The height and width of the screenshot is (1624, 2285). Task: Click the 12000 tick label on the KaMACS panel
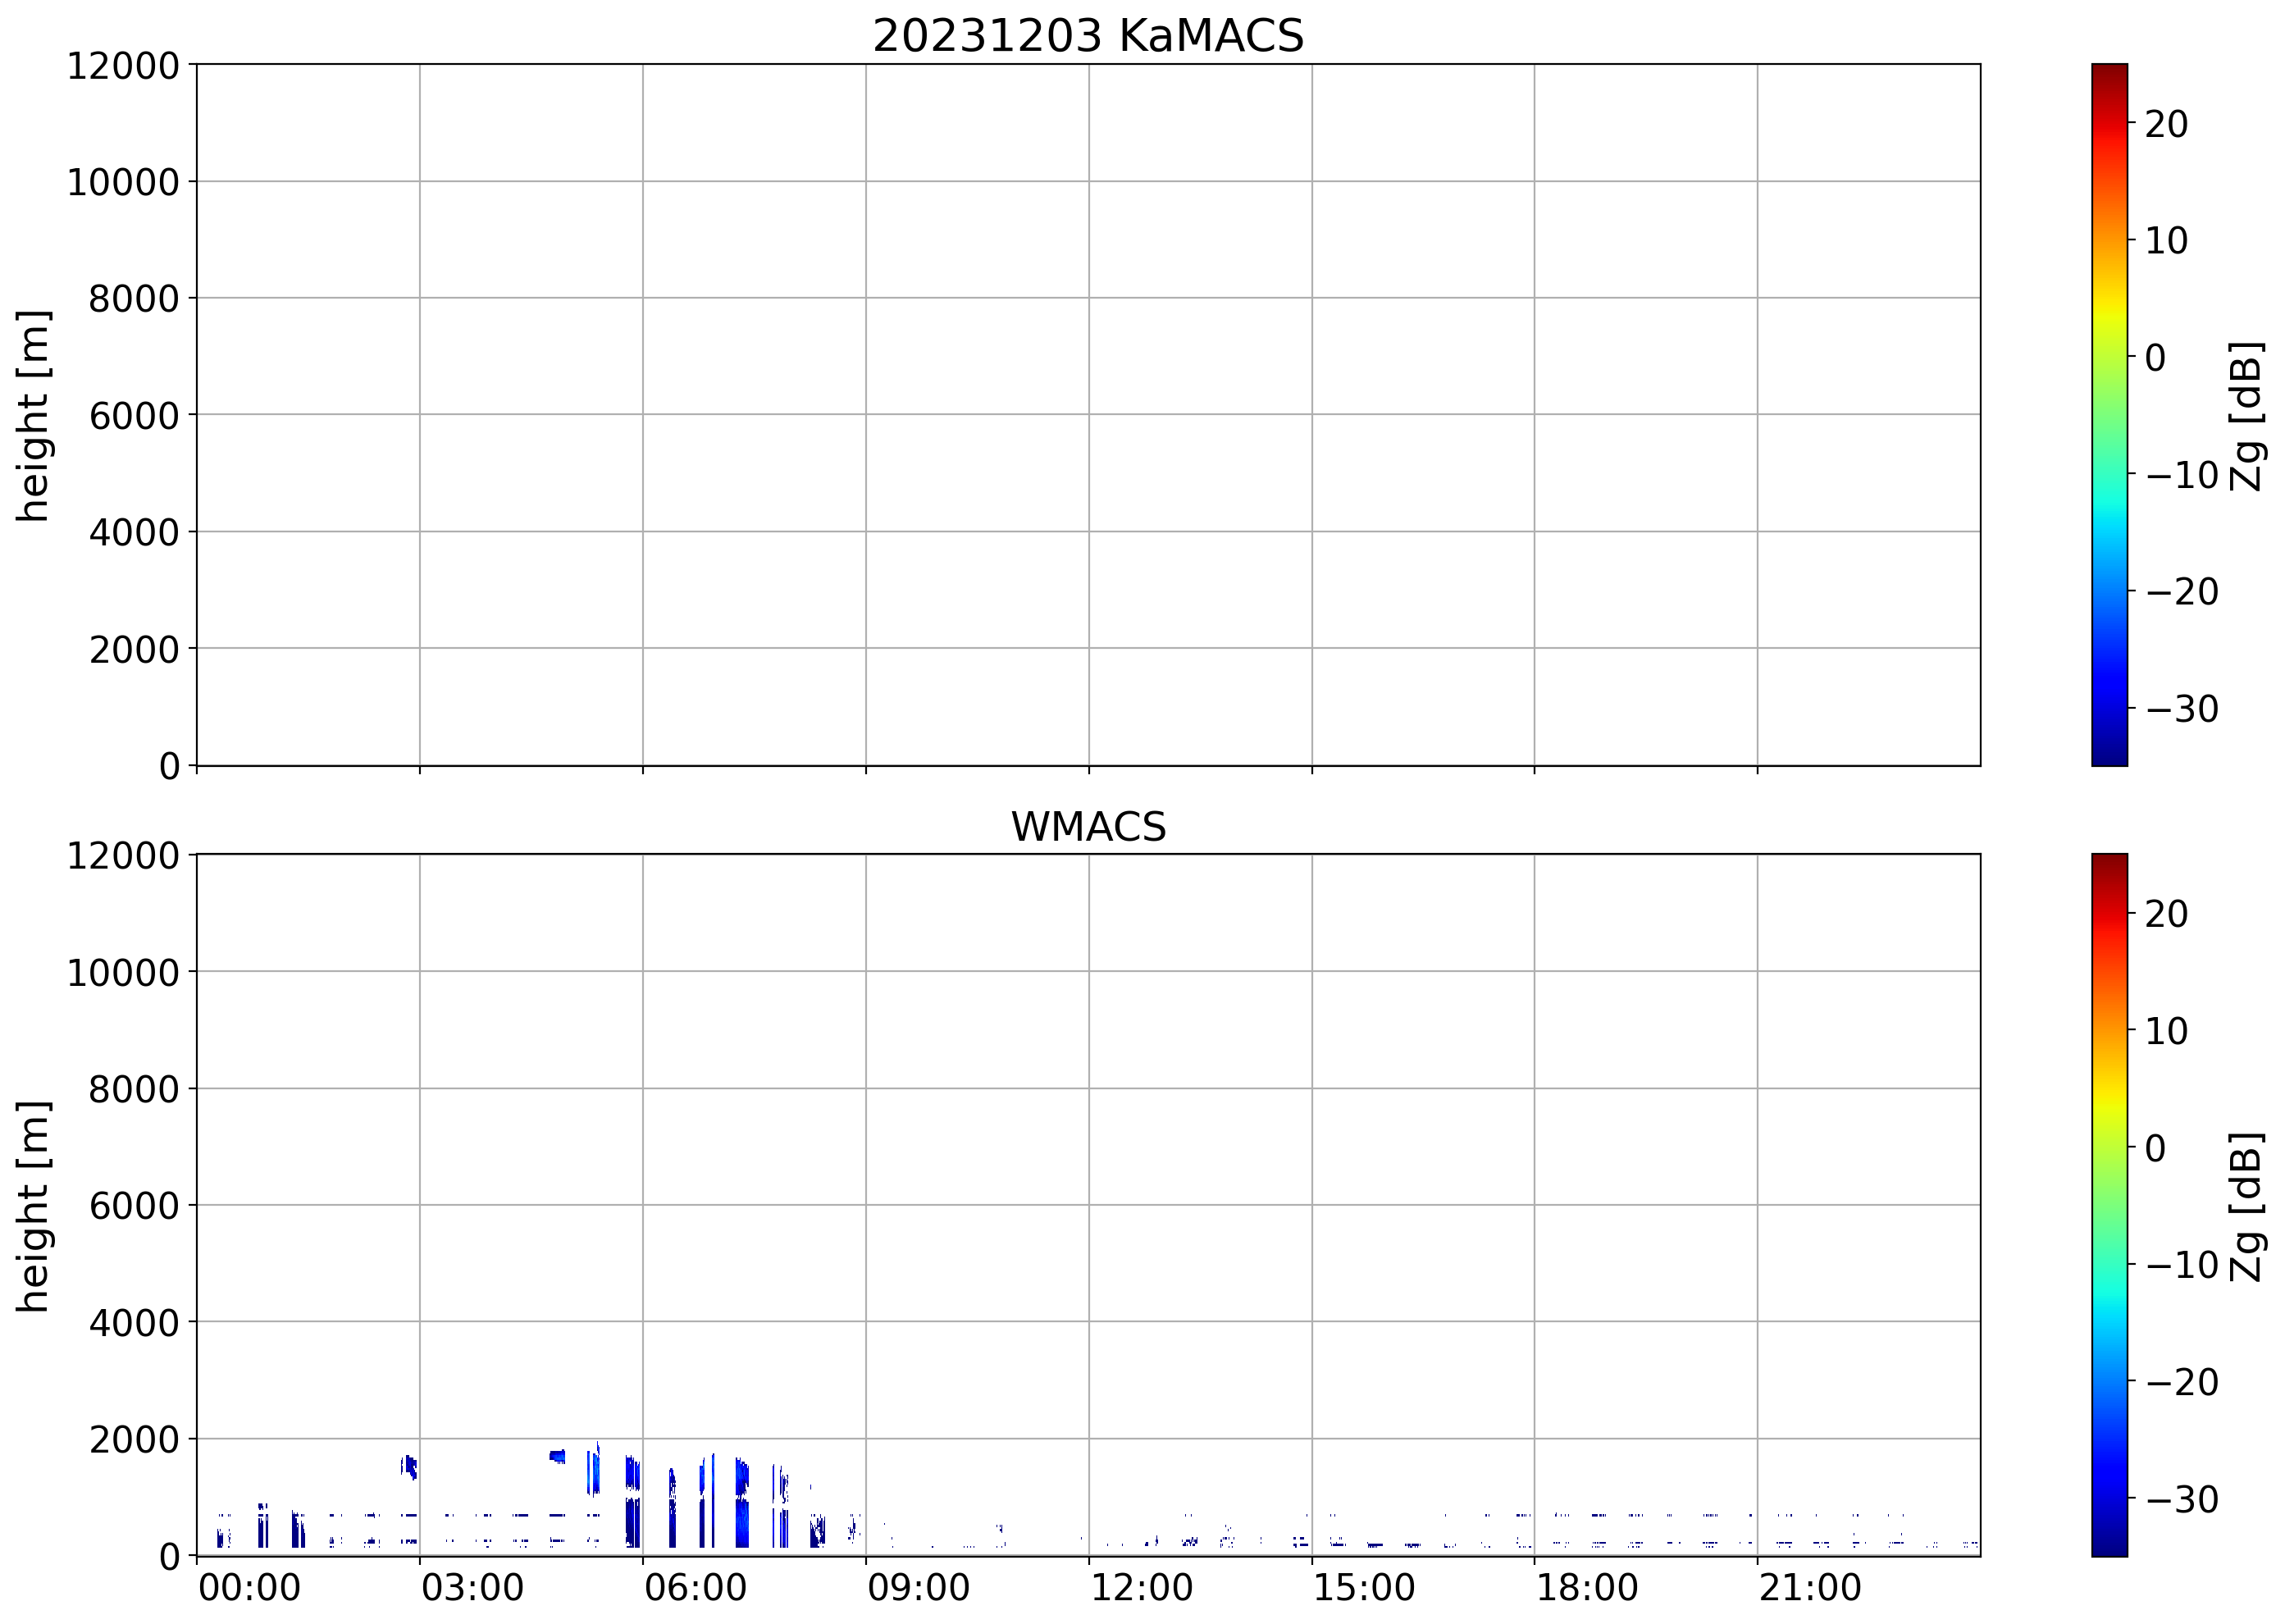point(123,66)
